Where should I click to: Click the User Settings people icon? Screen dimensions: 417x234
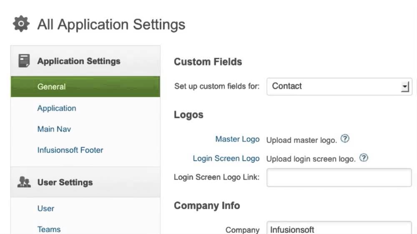[24, 182]
